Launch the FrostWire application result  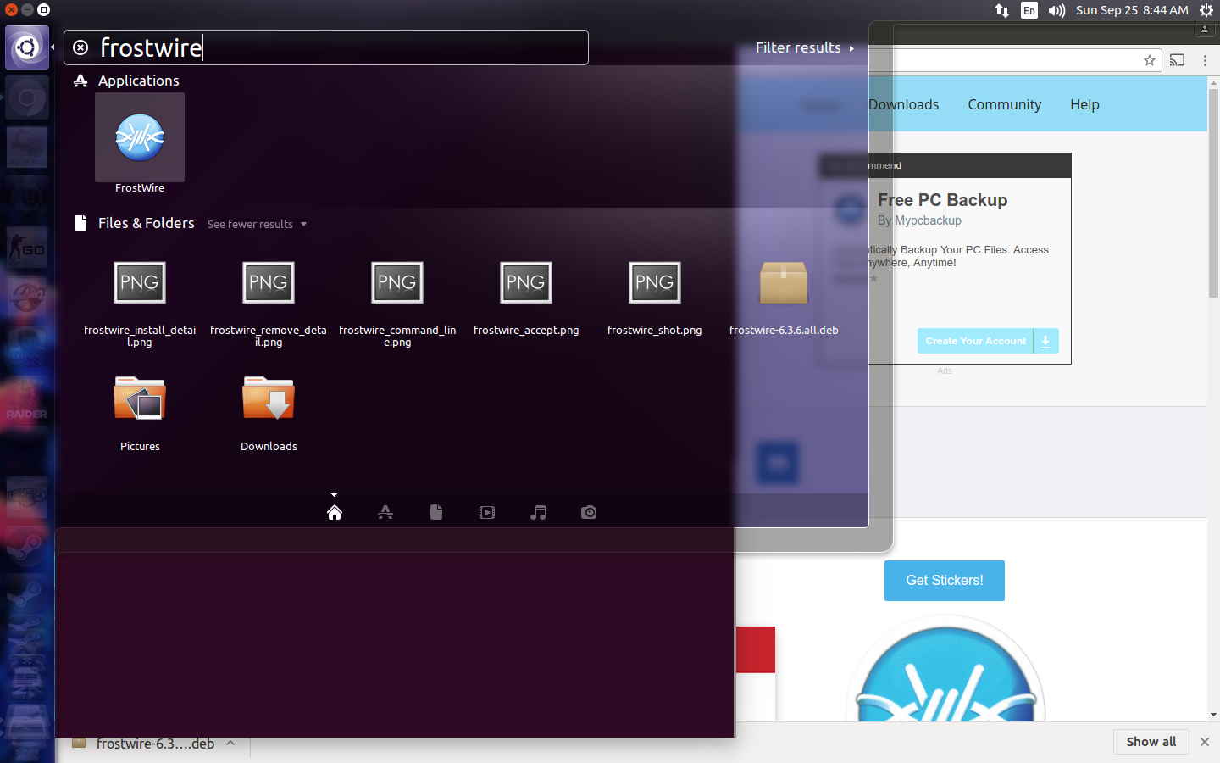coord(140,143)
